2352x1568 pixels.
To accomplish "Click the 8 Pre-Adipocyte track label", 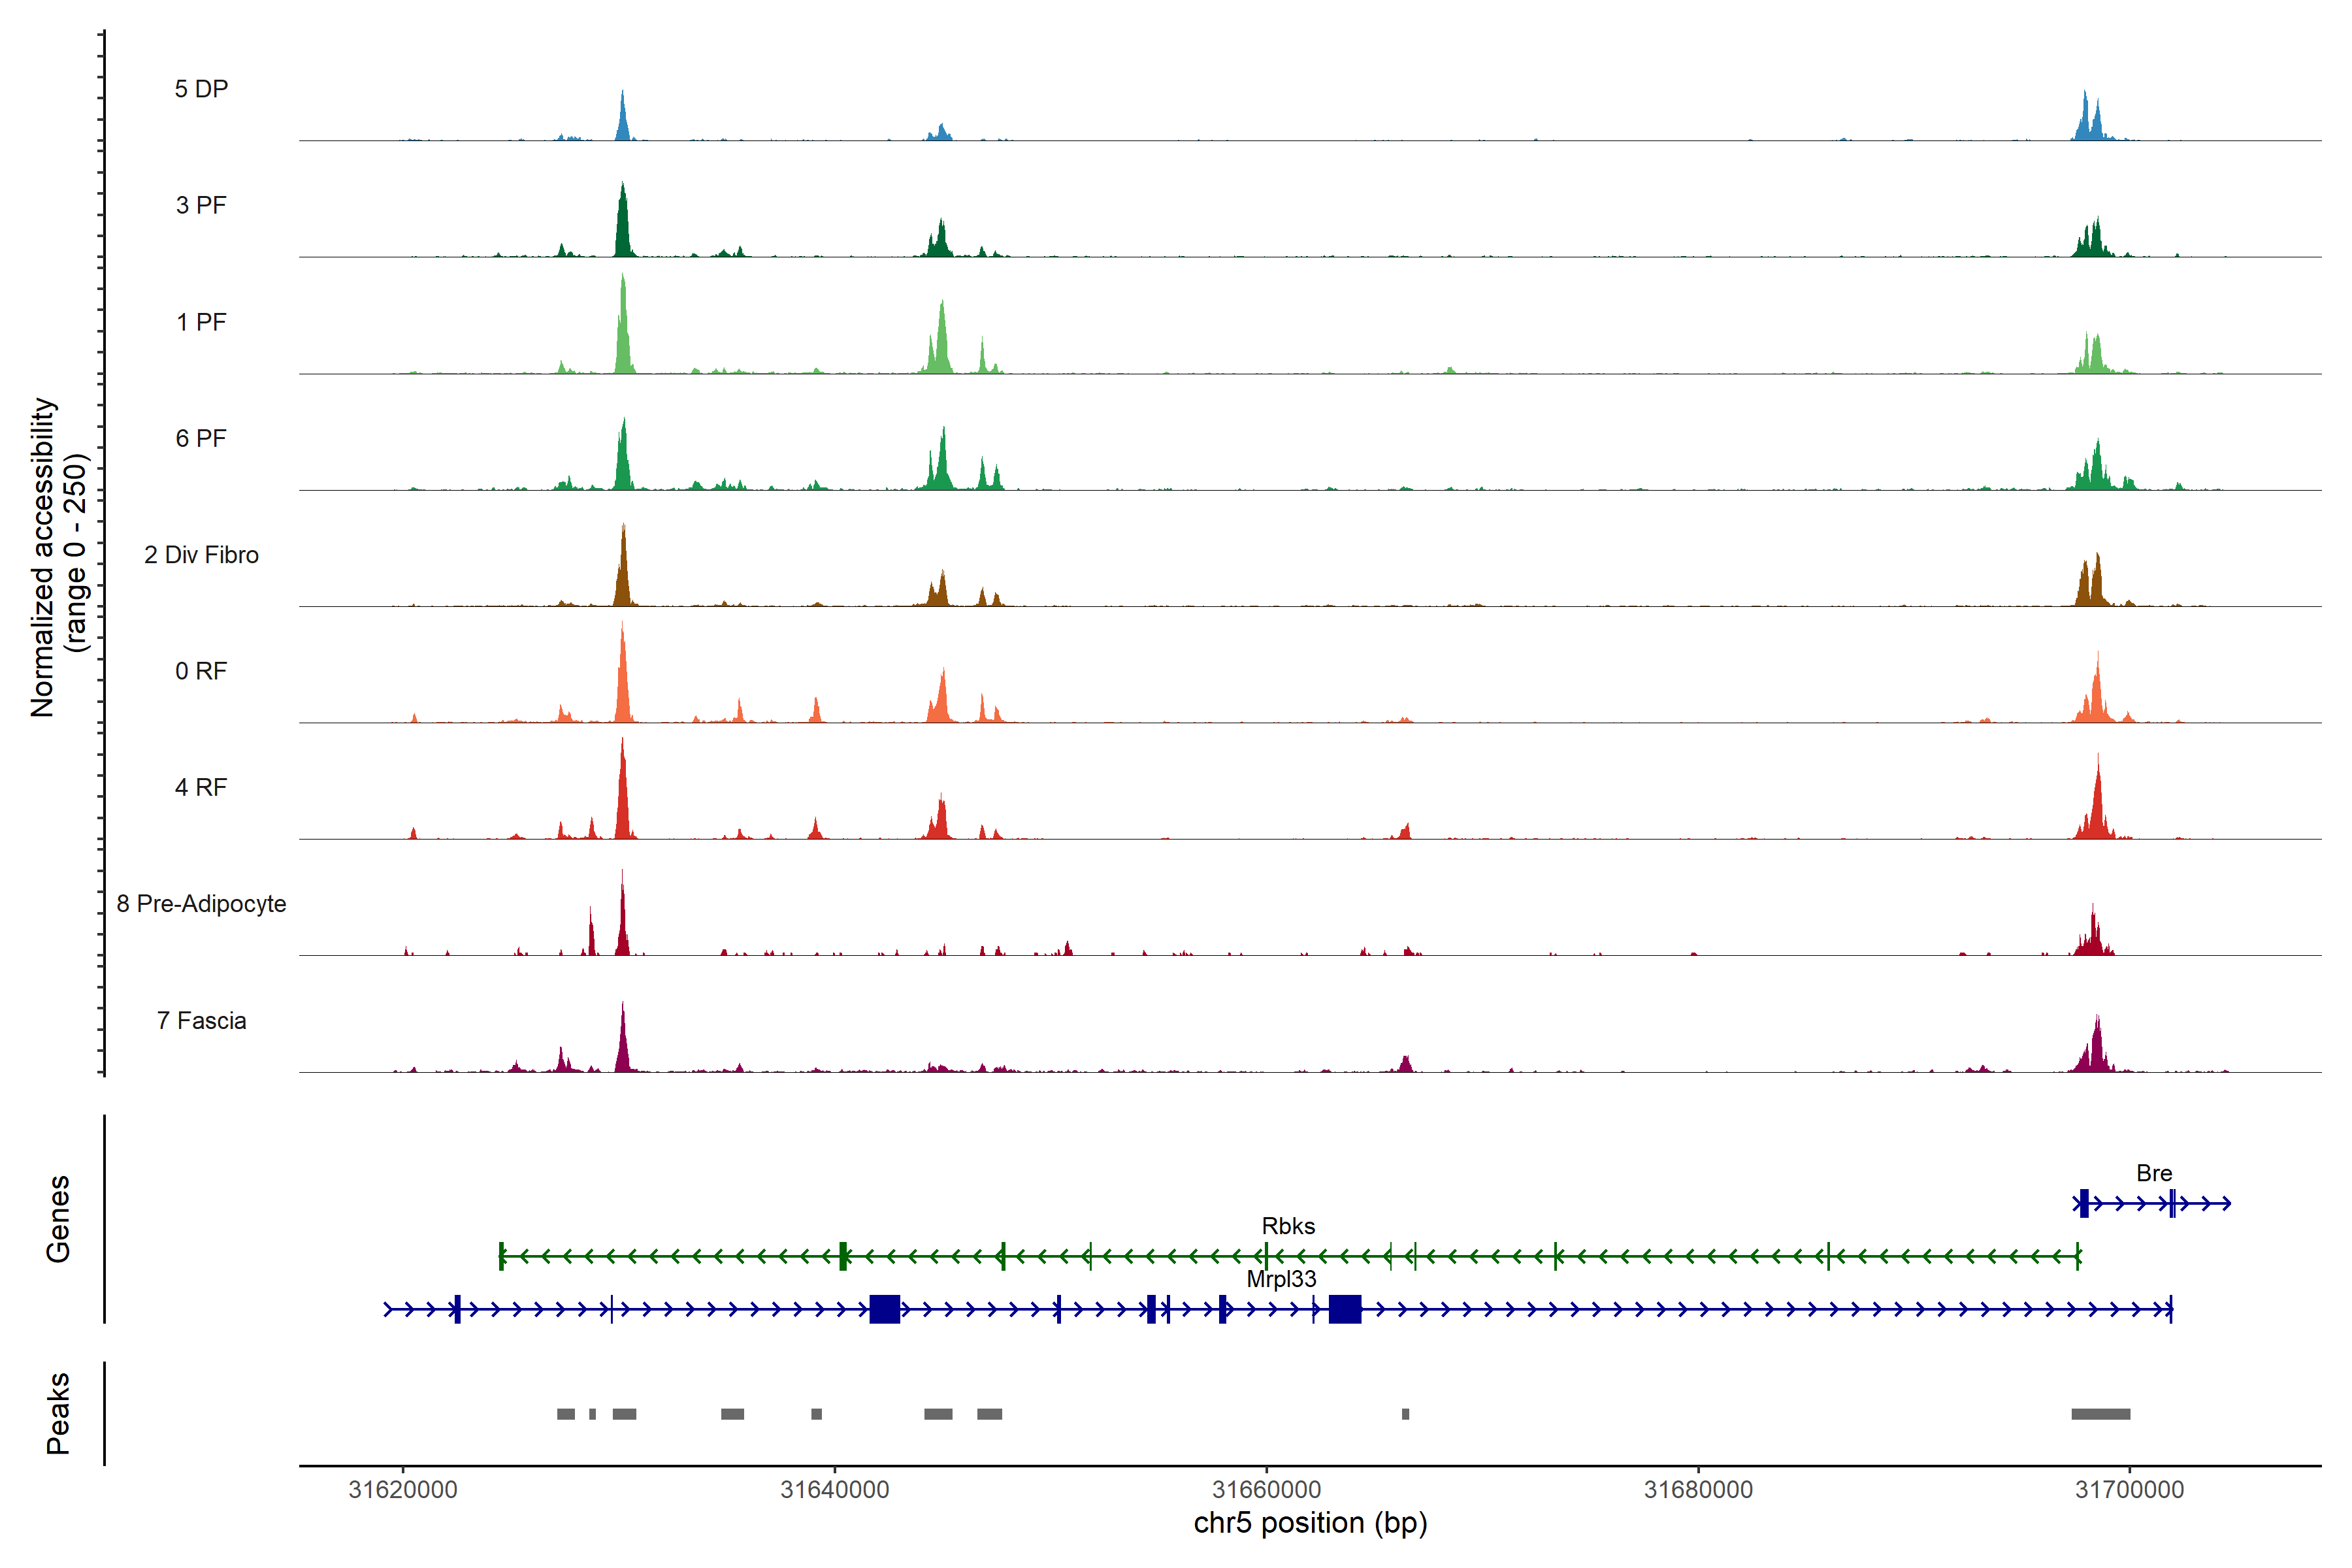I will click(x=201, y=904).
